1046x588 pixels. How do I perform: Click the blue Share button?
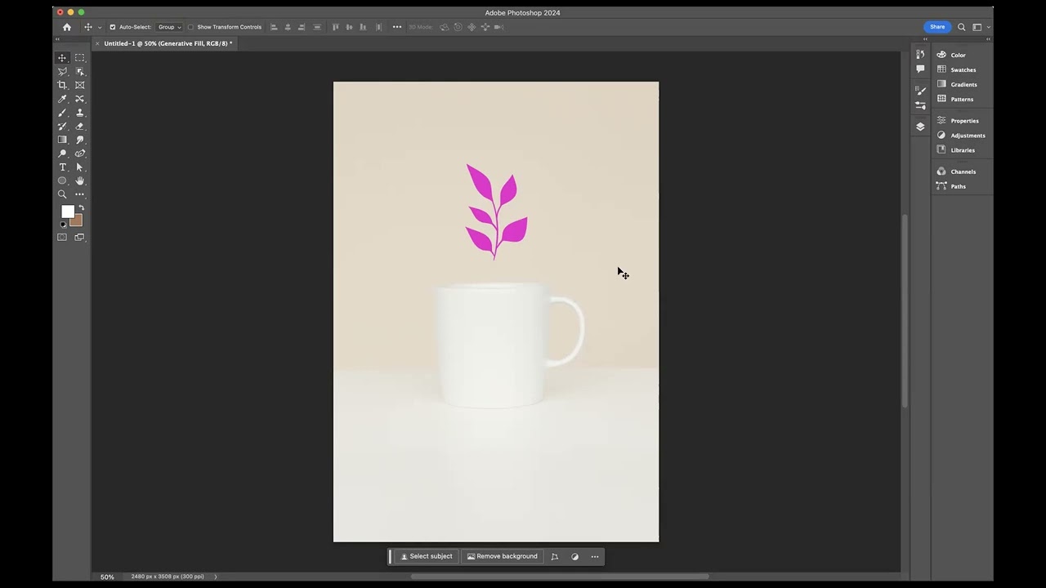937,27
